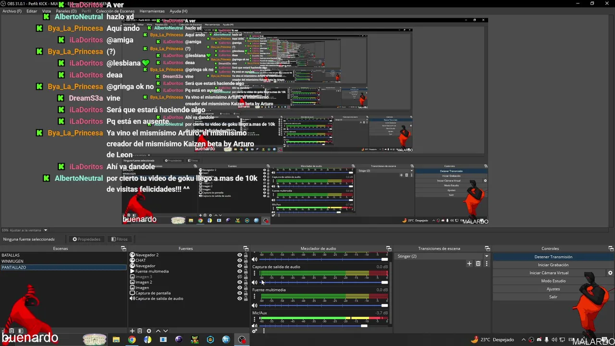Pop out the Controles dock panel
Image resolution: width=615 pixels, height=346 pixels.
tap(611, 248)
